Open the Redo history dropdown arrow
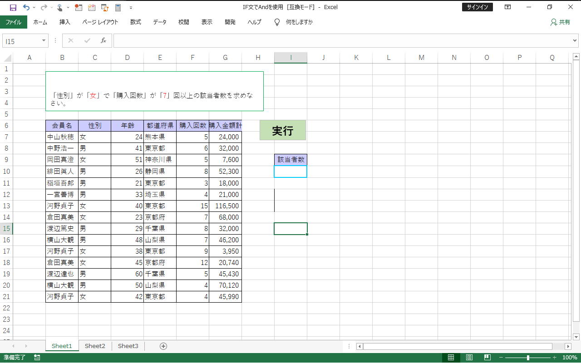Image resolution: width=581 pixels, height=363 pixels. (x=51, y=8)
